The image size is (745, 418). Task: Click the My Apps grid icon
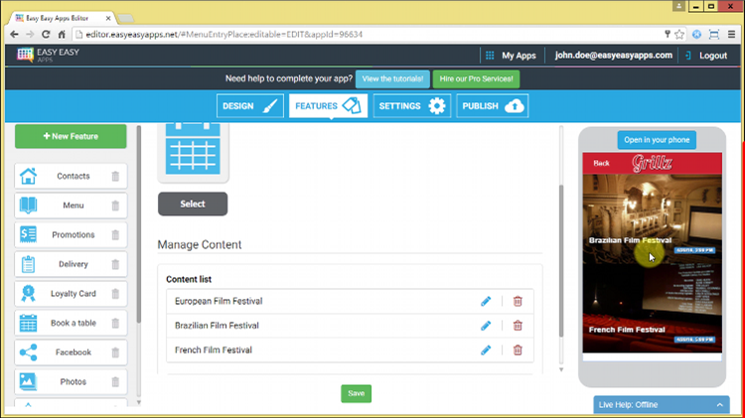tap(490, 56)
